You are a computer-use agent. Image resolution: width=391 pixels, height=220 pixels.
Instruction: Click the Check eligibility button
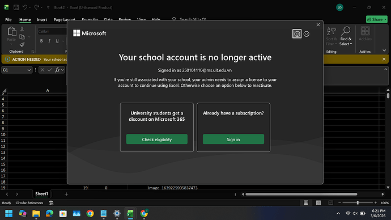point(157,139)
